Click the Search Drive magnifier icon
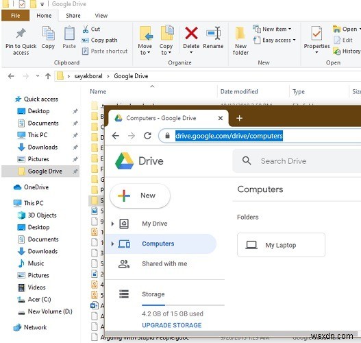The width and height of the screenshot is (361, 343). point(247,161)
